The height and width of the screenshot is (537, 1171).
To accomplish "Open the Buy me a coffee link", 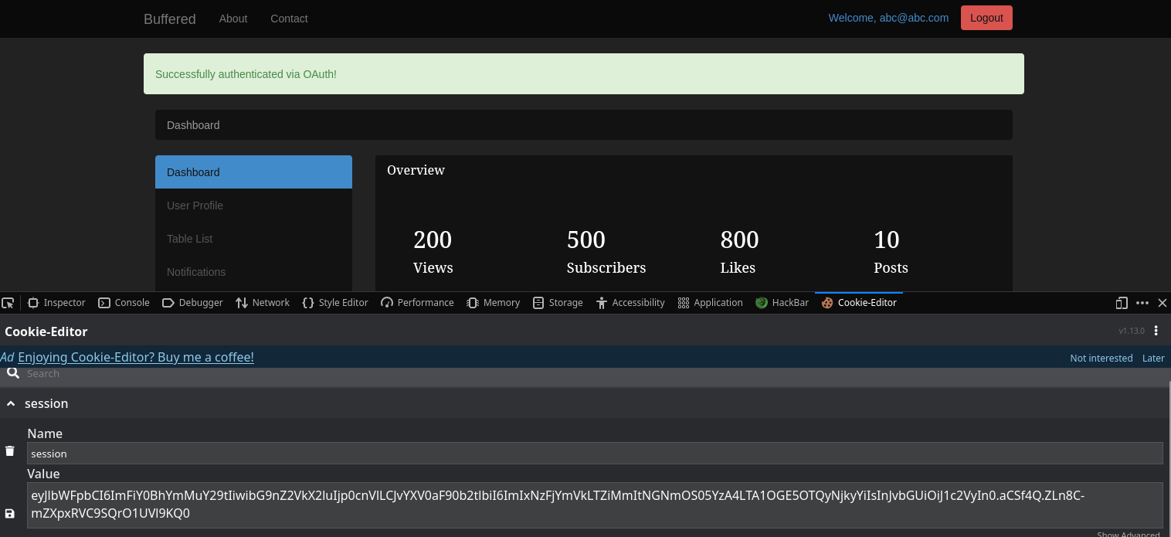I will (136, 357).
